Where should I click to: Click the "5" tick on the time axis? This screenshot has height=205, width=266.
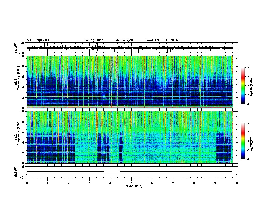click(x=131, y=183)
